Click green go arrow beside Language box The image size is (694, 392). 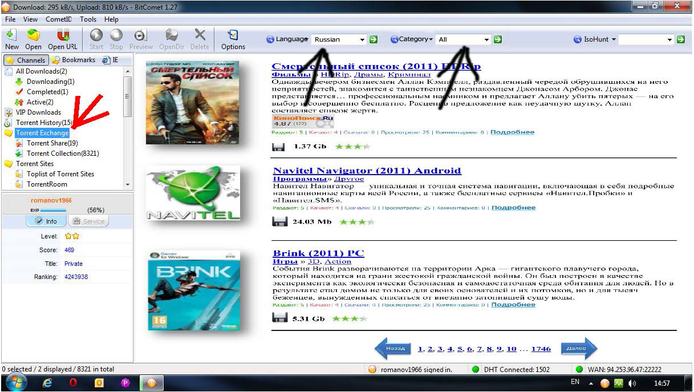(373, 39)
